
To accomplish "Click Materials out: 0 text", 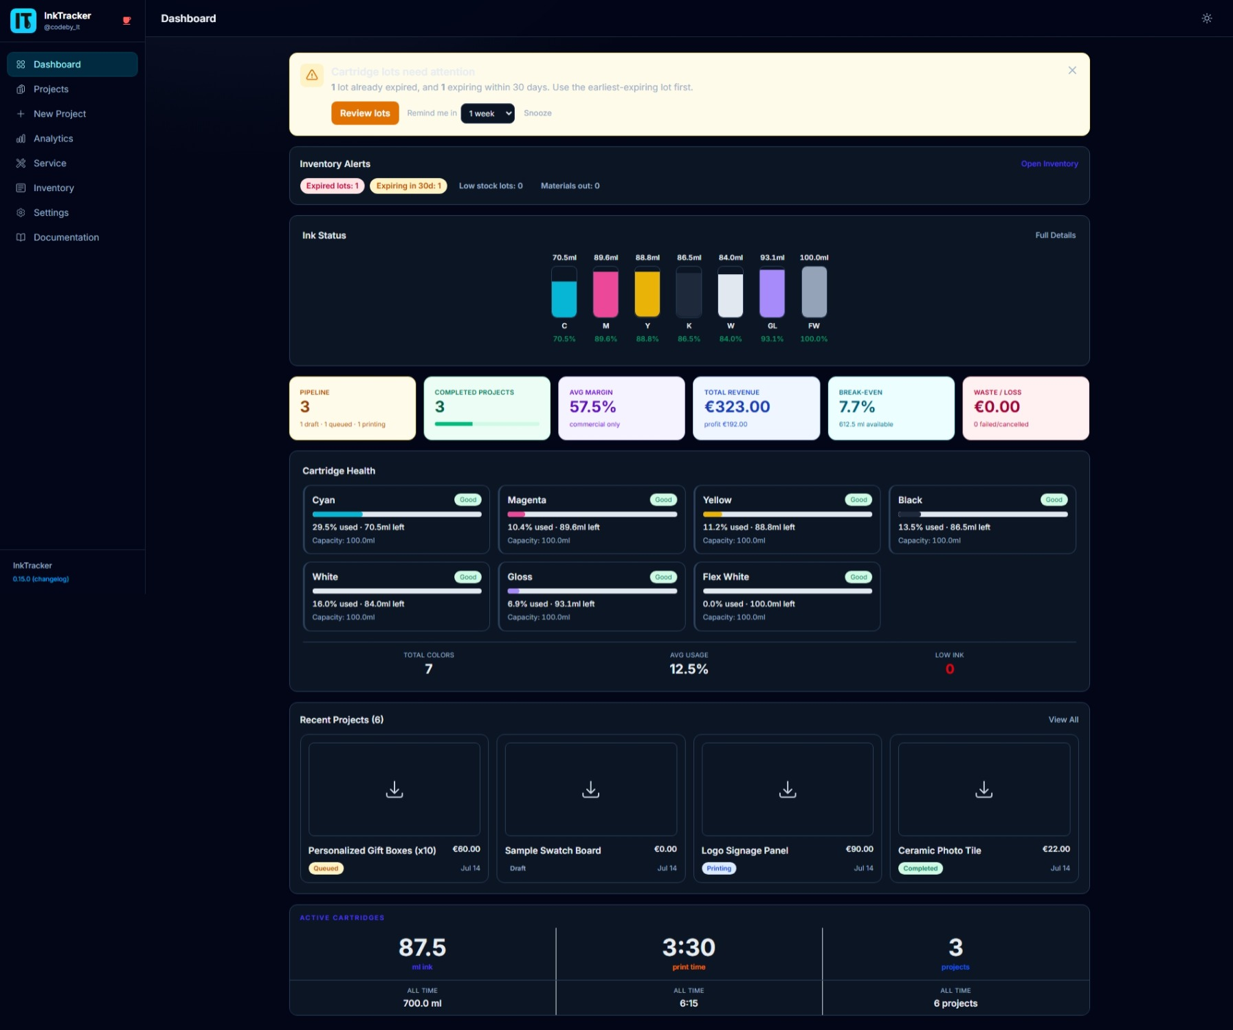I will click(570, 186).
